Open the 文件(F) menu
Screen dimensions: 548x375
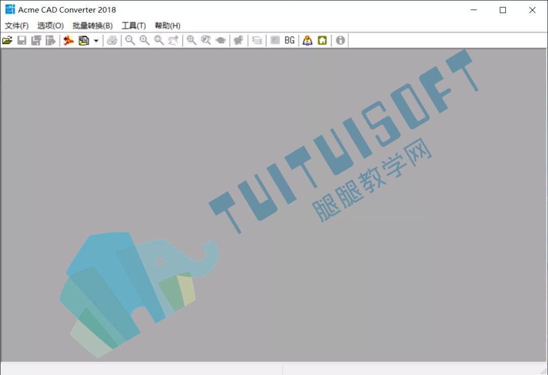click(16, 25)
